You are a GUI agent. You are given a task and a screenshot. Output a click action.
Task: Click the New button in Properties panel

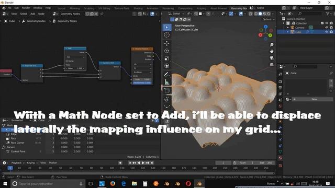314,99
